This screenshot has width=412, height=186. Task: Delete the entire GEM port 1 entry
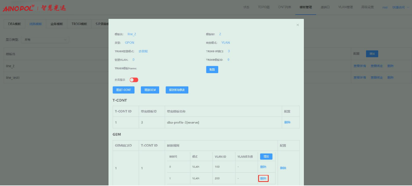click(x=283, y=168)
